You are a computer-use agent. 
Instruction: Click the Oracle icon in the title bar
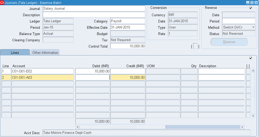[2, 3]
